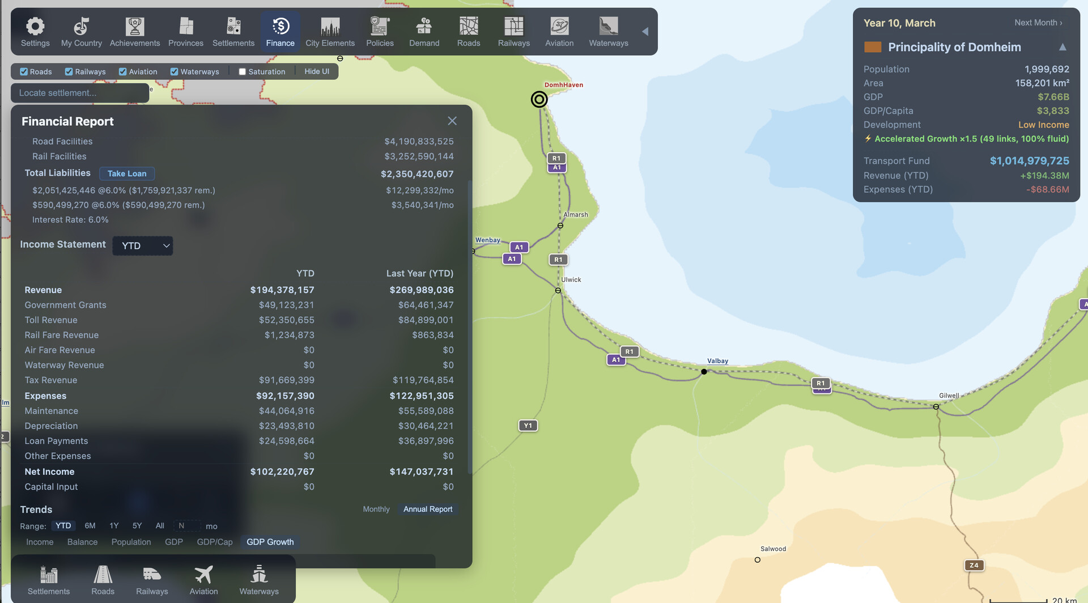Uncheck the Roads layer checkbox
This screenshot has height=603, width=1088.
[x=24, y=71]
